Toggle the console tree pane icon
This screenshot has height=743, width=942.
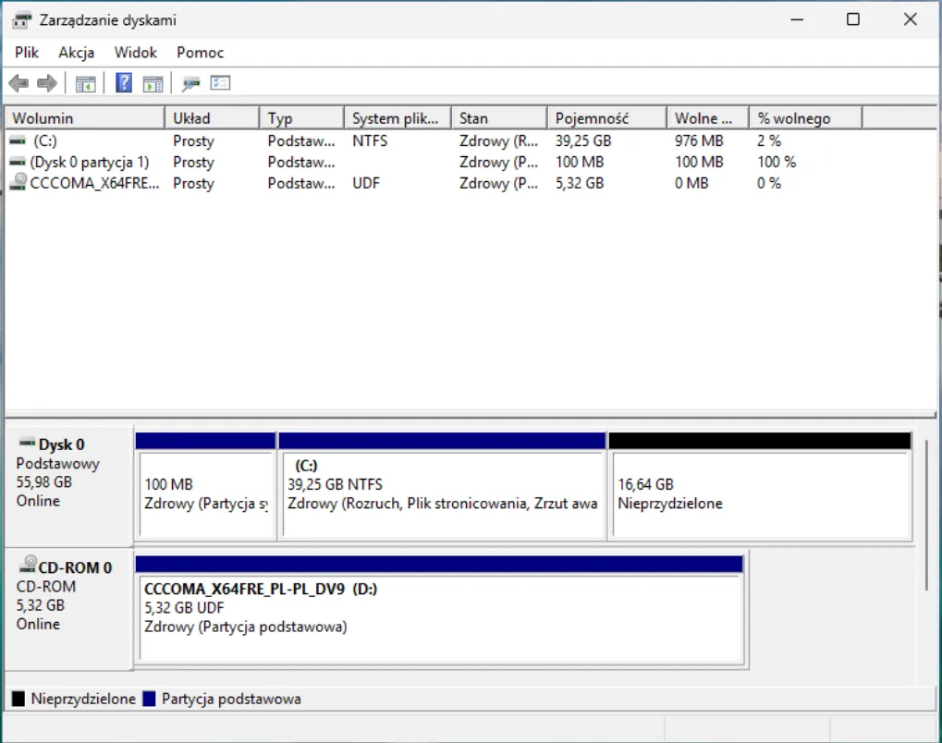tap(86, 84)
